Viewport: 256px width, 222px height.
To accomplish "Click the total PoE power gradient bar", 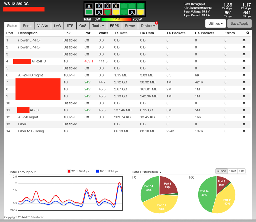I will tap(116, 19).
